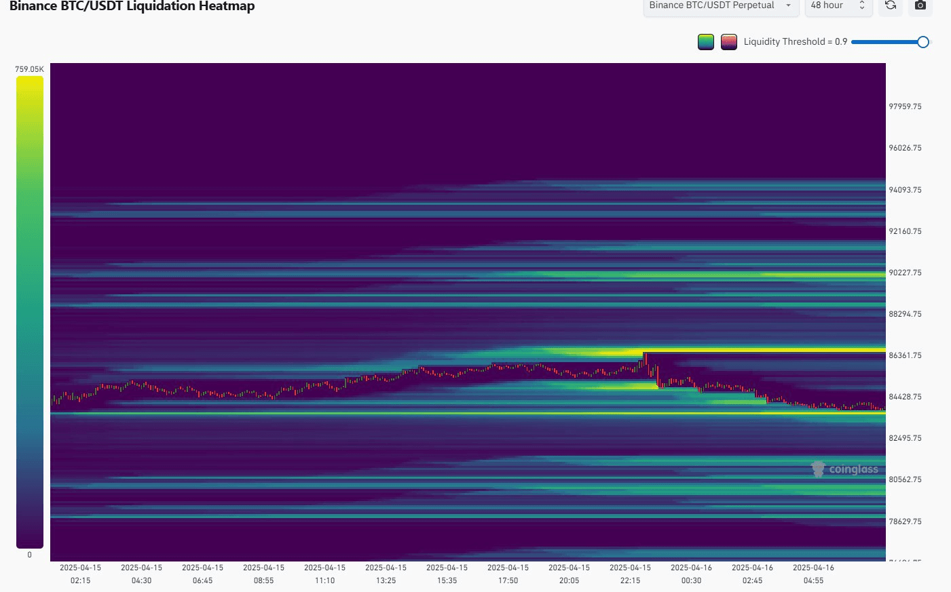Viewport: 951px width, 592px height.
Task: Click the 2025-04-15 17:50 time label
Action: pyautogui.click(x=508, y=574)
